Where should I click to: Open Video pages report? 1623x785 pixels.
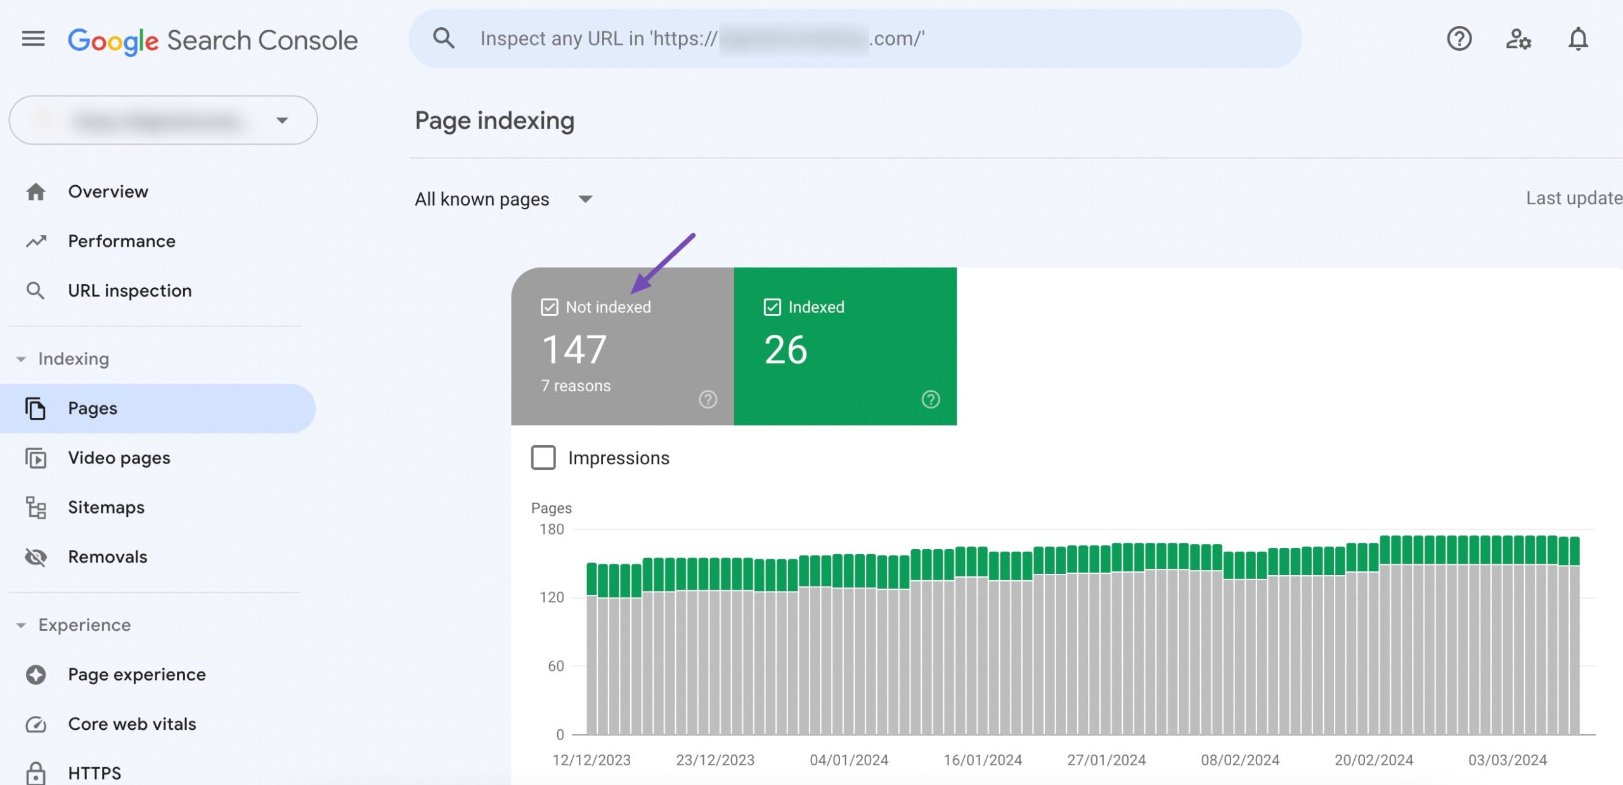pos(157,458)
